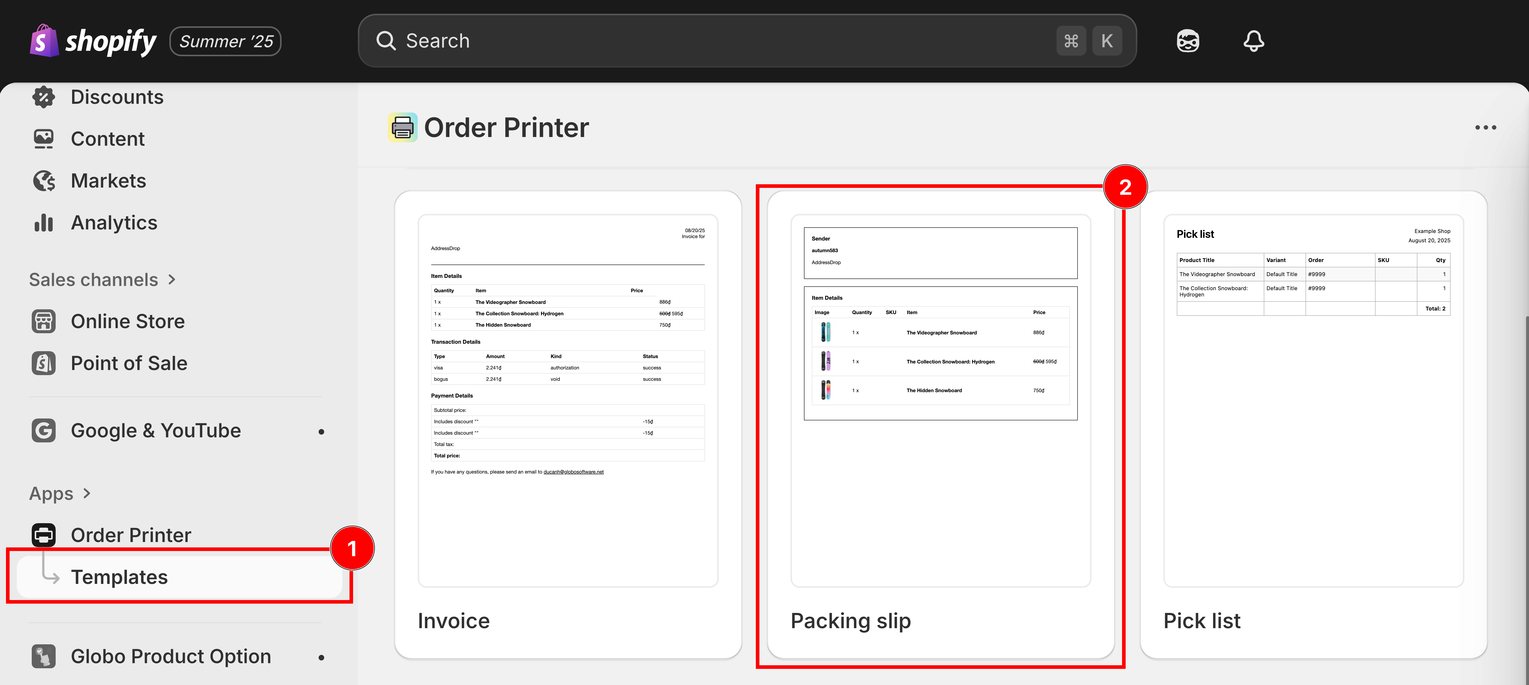Click the Online Store icon

coord(43,321)
